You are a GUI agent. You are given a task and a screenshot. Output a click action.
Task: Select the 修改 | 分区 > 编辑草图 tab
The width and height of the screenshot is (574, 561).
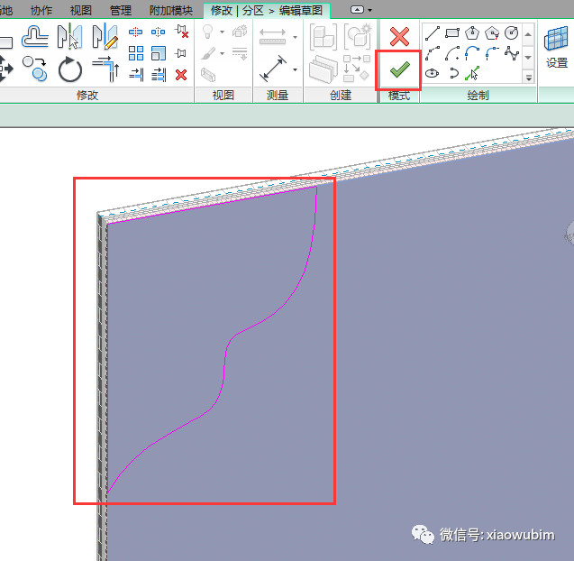(267, 11)
